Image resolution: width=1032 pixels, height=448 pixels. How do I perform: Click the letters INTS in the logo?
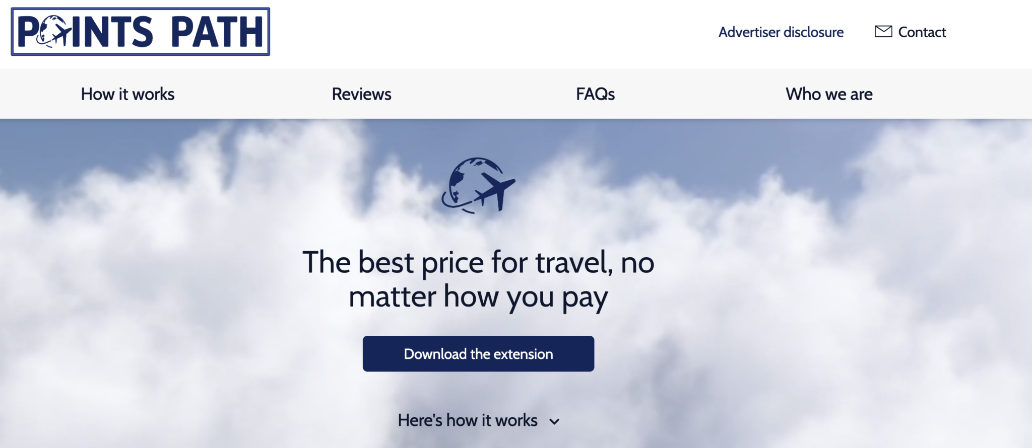tap(112, 32)
